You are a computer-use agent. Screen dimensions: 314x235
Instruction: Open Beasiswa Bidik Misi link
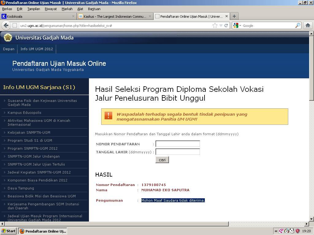point(42,196)
